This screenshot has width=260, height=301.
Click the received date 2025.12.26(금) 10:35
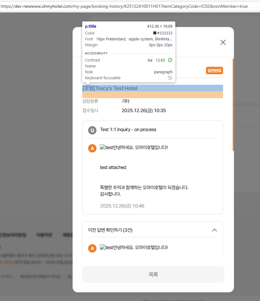click(x=144, y=111)
